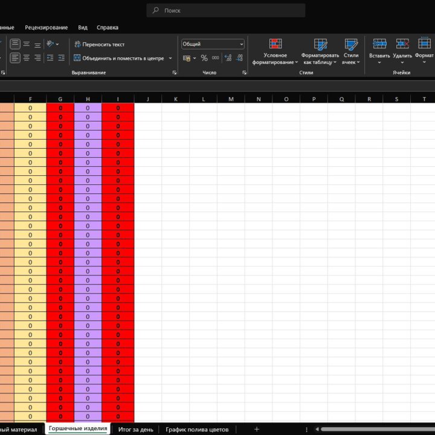The image size is (435, 435).
Task: Increase decimal places in Число group
Action: 228,58
